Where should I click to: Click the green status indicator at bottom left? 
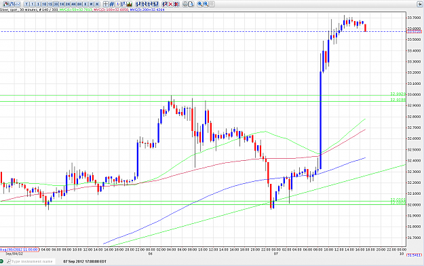coord(1,261)
